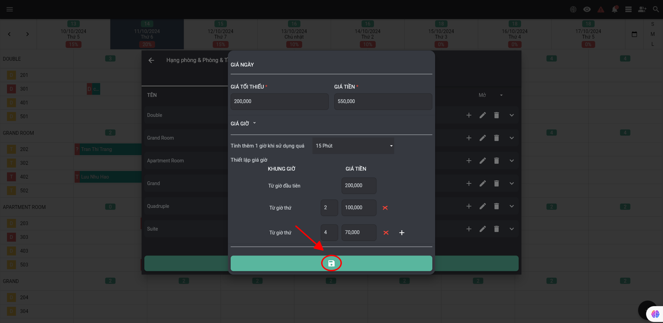Add a new hourly price tier
The height and width of the screenshot is (323, 663).
[x=402, y=233]
